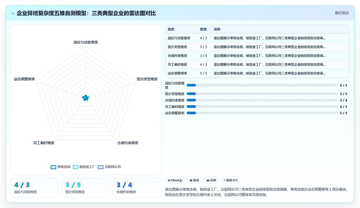This screenshot has height=208, width=360.
Task: Click the 班次类型维度 progress bar
Action: coord(262,94)
